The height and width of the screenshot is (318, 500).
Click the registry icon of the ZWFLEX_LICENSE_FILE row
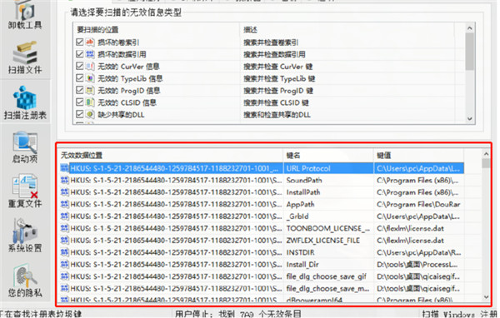(x=65, y=241)
